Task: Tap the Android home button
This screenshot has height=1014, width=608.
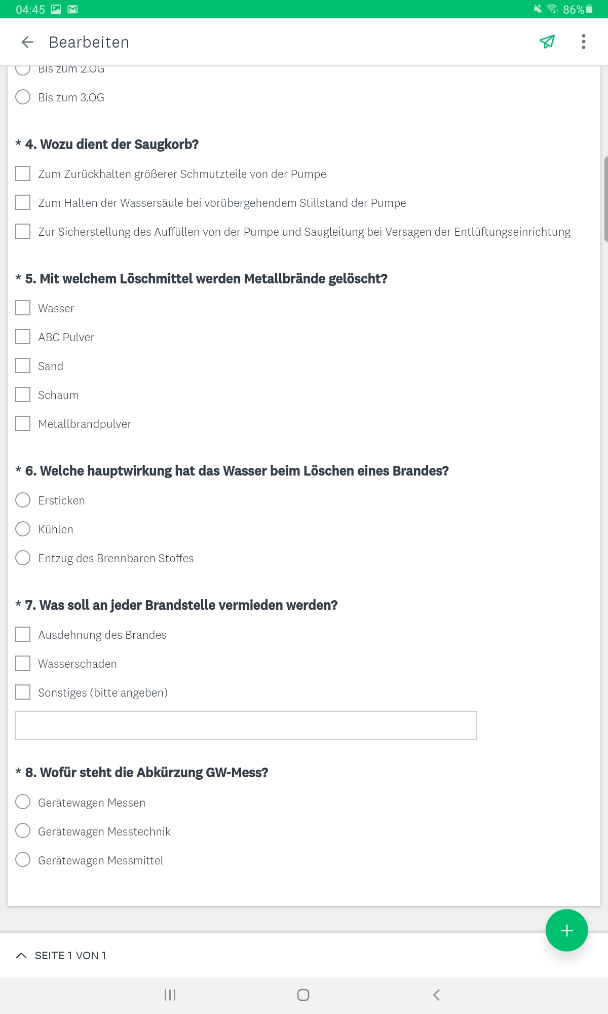Action: click(303, 995)
